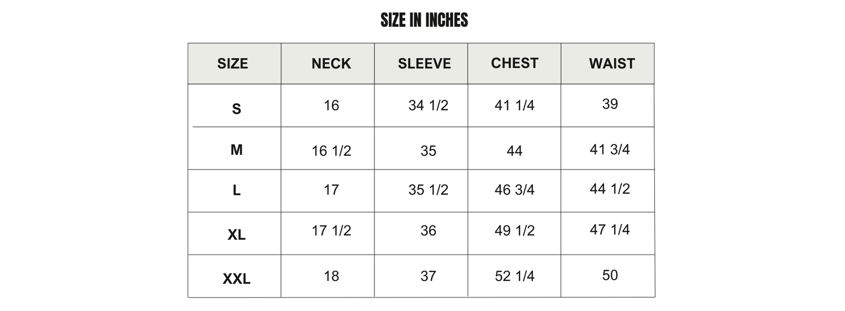Viewport: 845px width, 311px height.
Task: Select the XL size row label
Action: click(x=237, y=234)
